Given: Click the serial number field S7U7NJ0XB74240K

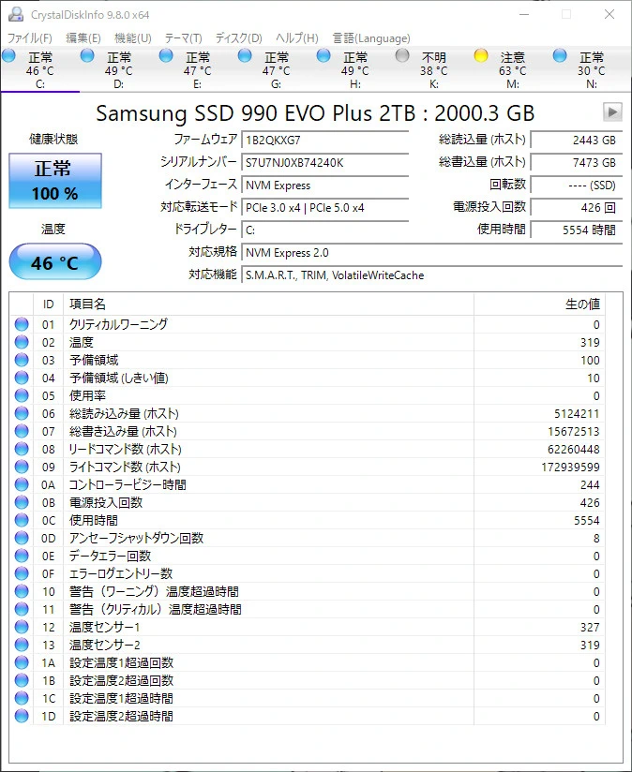Looking at the screenshot, I should 325,162.
